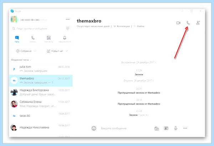Switch to the Контакты tab
The height and width of the screenshot is (146, 214).
[49, 39]
